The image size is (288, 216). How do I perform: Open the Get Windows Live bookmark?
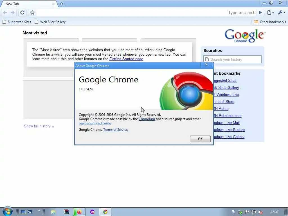(226, 94)
